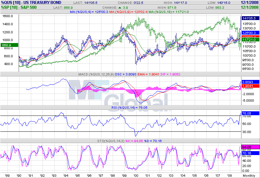Click the S&P HIGH: 871.6 value
This screenshot has height=178, width=260.
pyautogui.click(x=167, y=7)
